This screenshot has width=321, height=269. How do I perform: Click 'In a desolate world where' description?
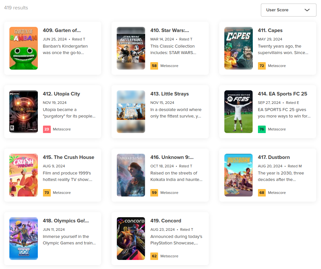point(176,113)
